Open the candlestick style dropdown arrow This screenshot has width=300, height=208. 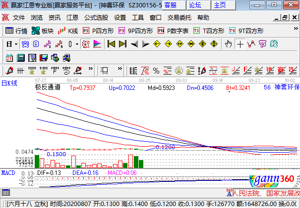(x=77, y=44)
